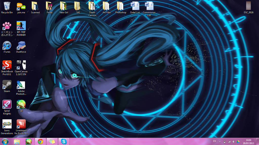Open the Sai taskbar icon

(28, 141)
